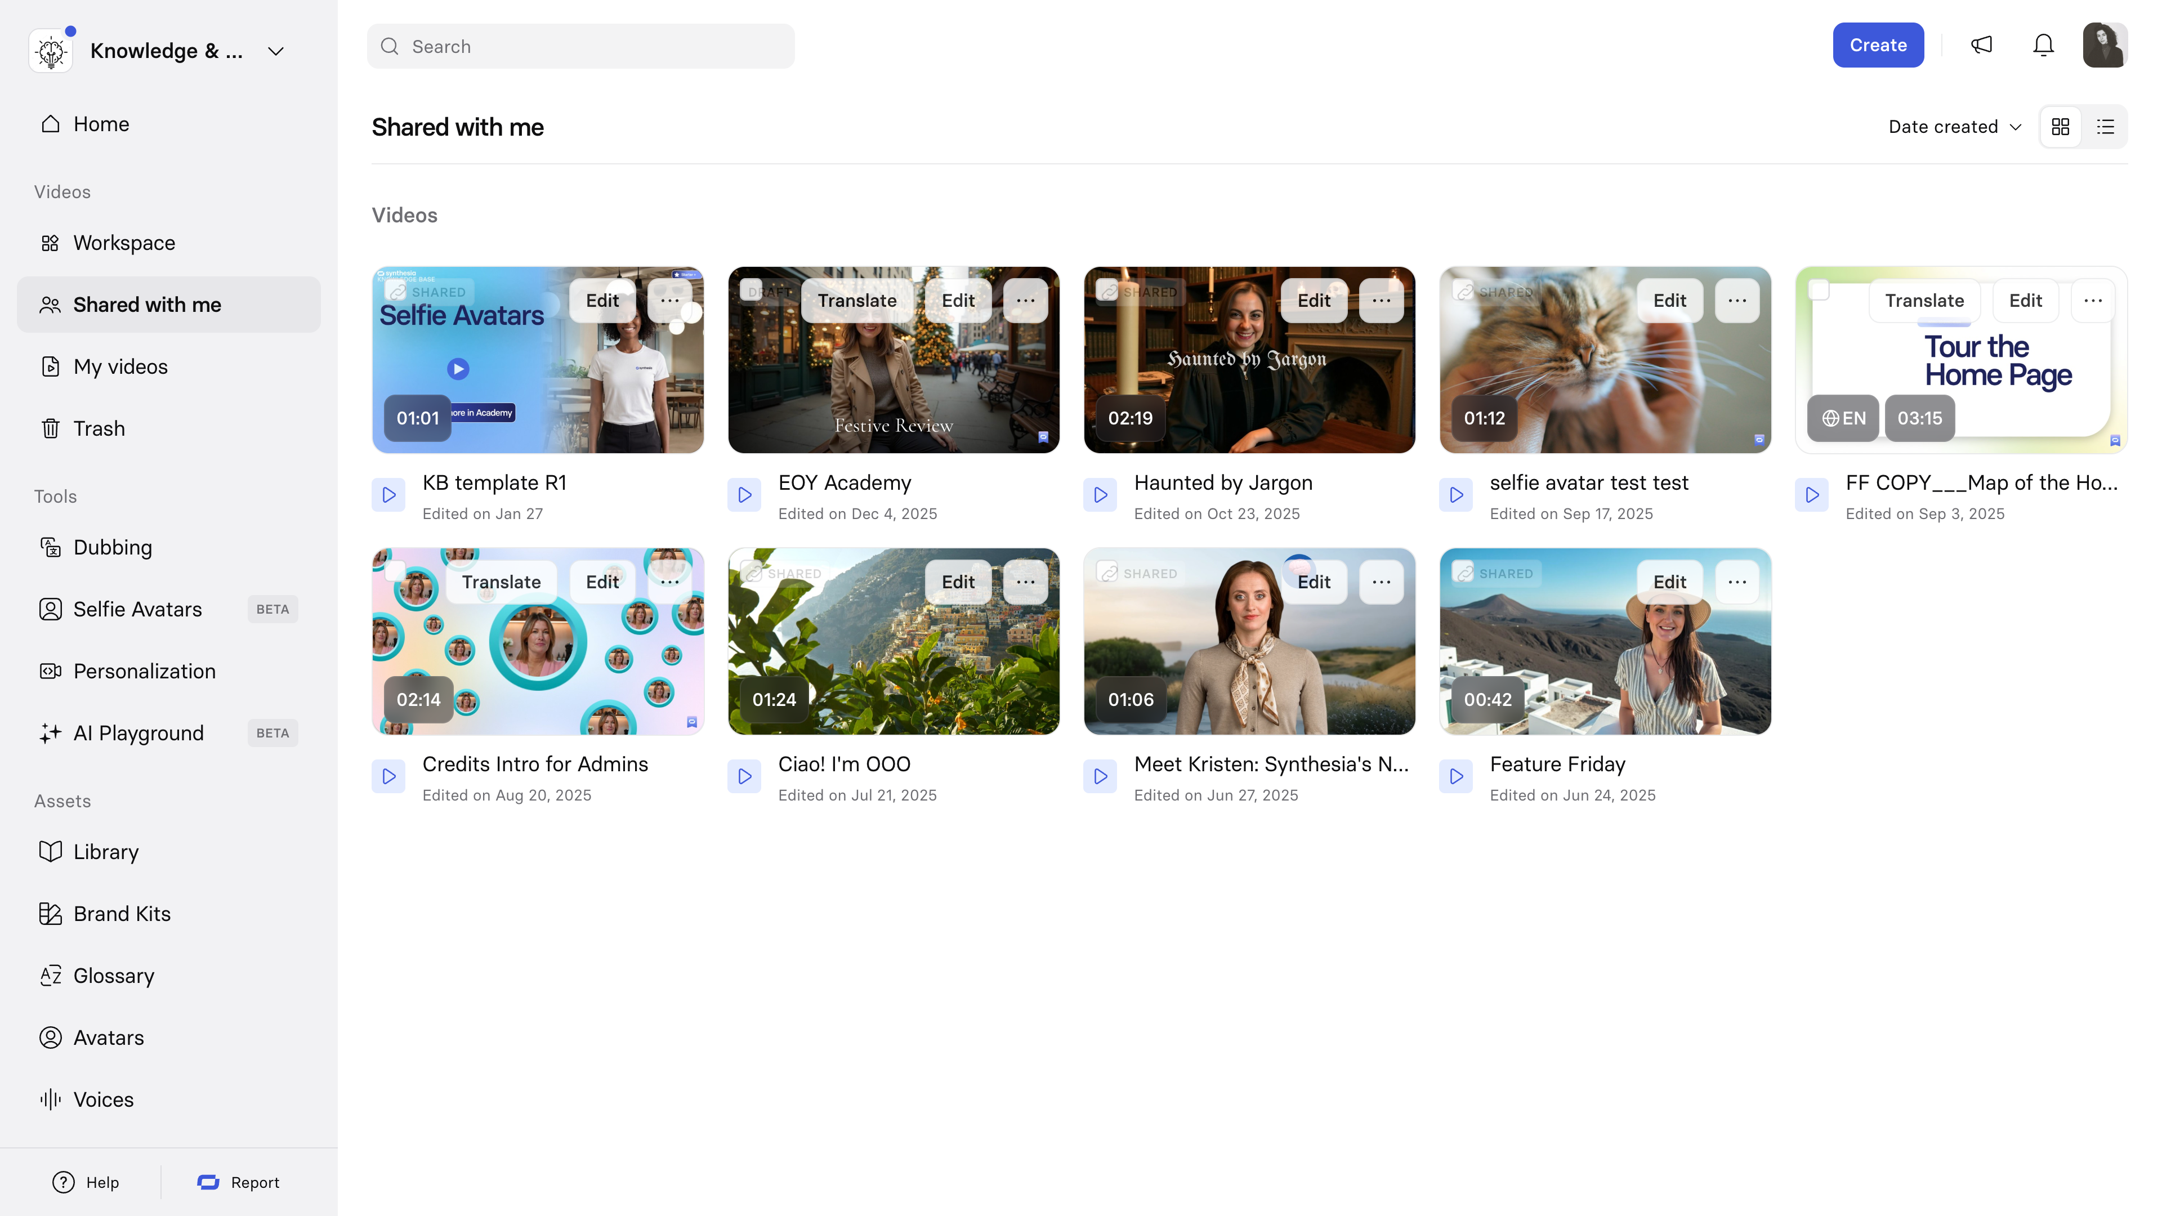Open the announcements megaphone icon
The width and height of the screenshot is (2162, 1216).
1981,45
